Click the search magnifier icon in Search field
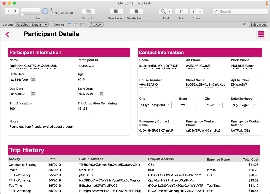This screenshot has width=270, height=194. coord(217,12)
